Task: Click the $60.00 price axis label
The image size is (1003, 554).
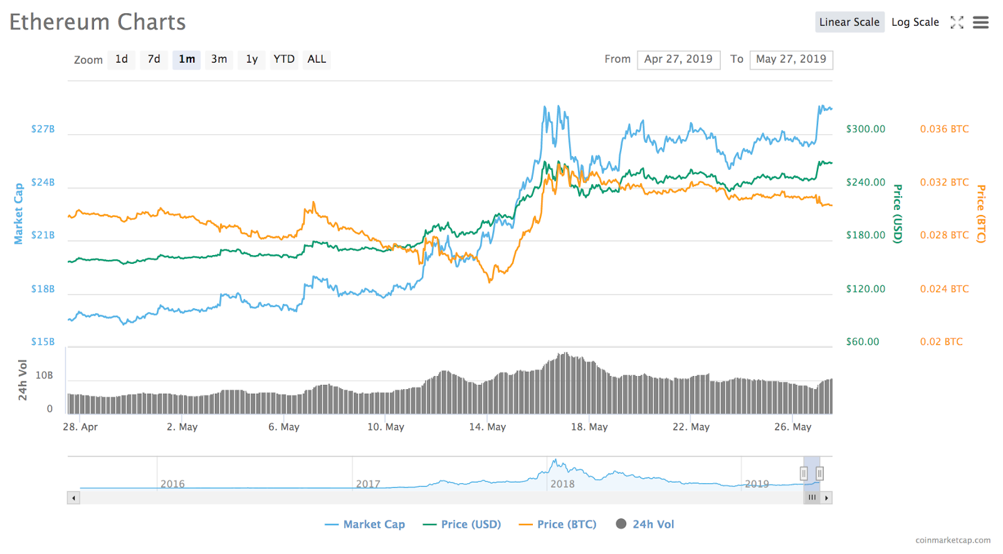Action: (x=863, y=342)
